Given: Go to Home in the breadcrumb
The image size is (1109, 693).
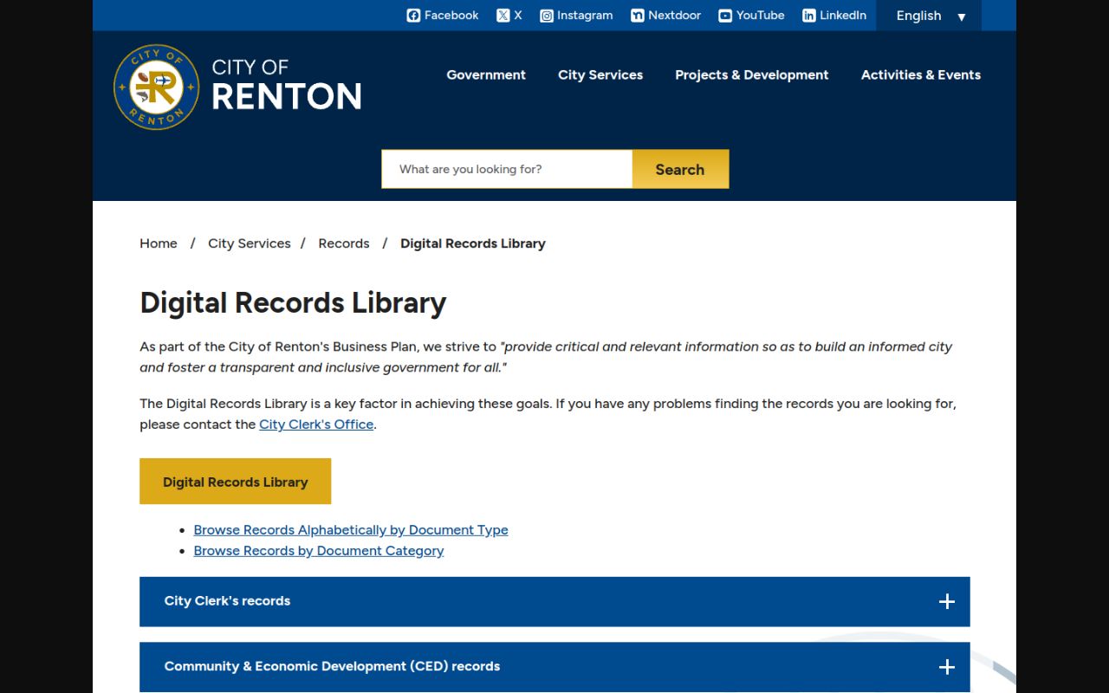Looking at the screenshot, I should point(159,243).
